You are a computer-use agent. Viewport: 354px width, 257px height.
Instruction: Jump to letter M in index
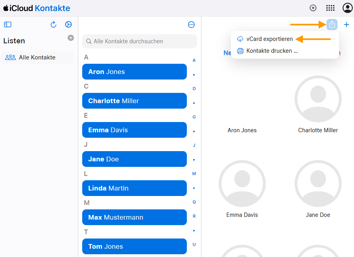tap(194, 174)
